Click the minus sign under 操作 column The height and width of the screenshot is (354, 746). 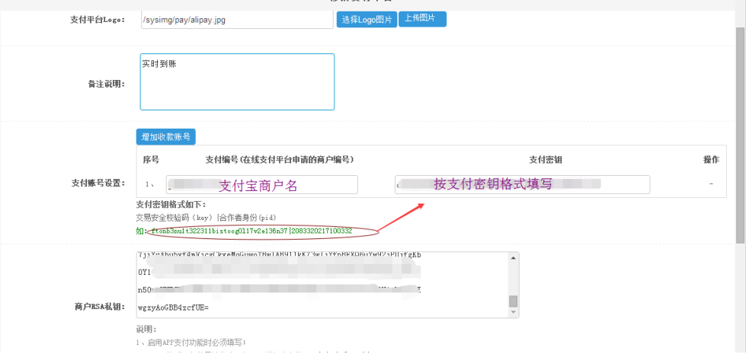click(x=710, y=184)
